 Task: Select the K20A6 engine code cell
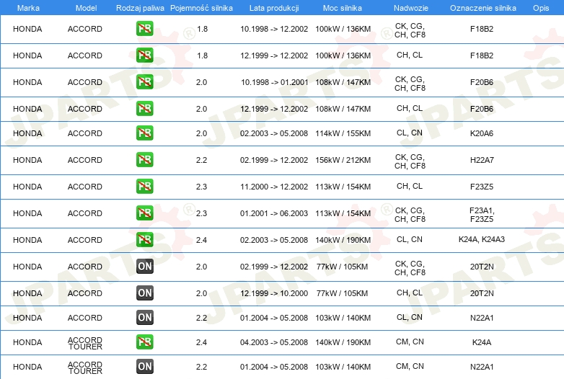click(482, 133)
